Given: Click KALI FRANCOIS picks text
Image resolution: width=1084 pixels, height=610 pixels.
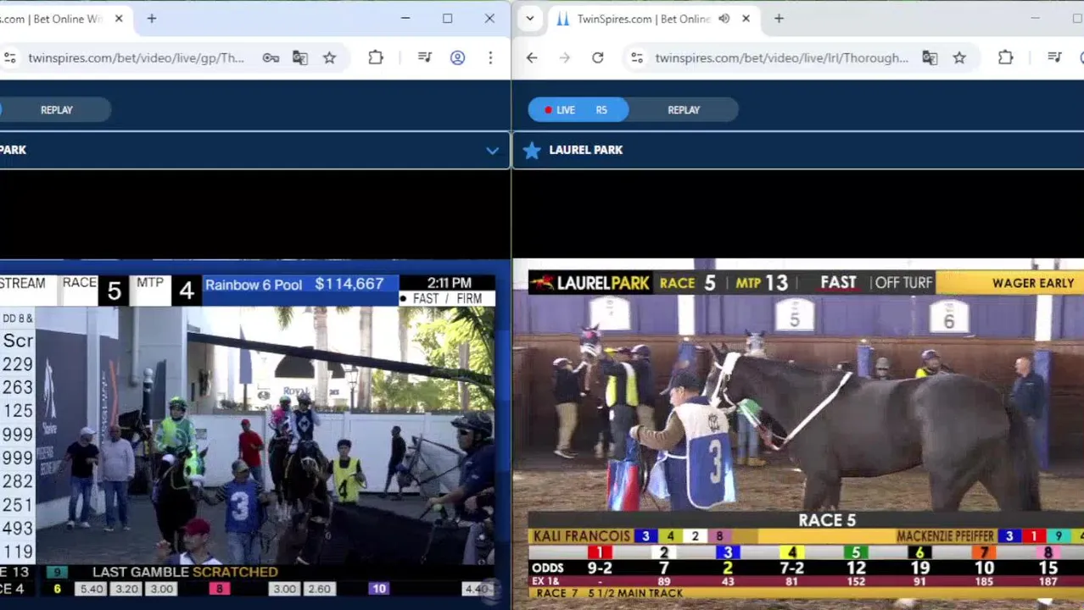Looking at the screenshot, I should [582, 536].
